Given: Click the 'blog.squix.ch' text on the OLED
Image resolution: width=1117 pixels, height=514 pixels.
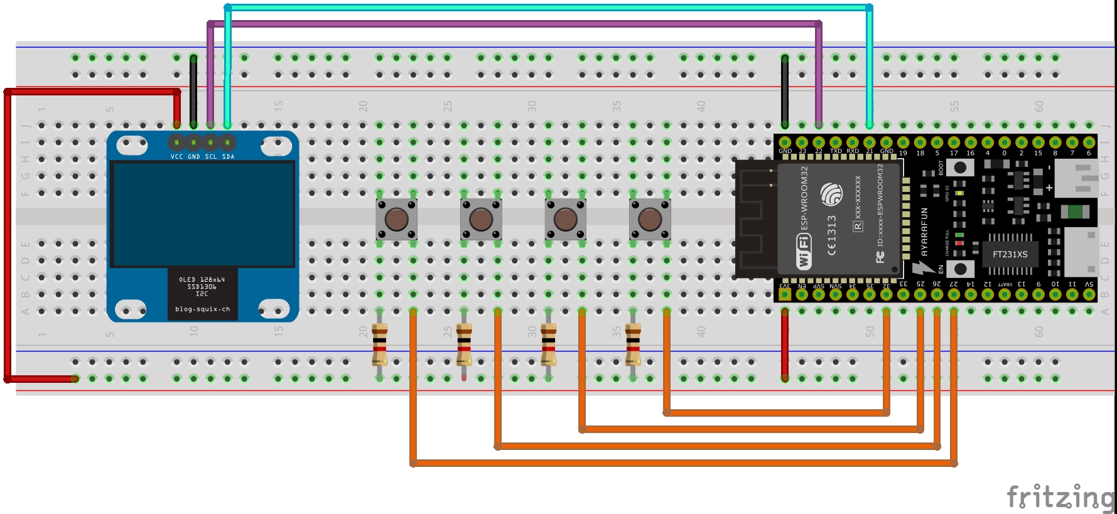Looking at the screenshot, I should (202, 309).
